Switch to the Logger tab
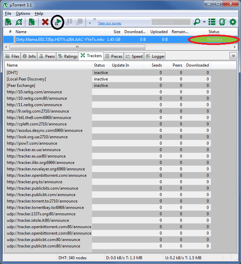241x264 pixels. (x=155, y=56)
